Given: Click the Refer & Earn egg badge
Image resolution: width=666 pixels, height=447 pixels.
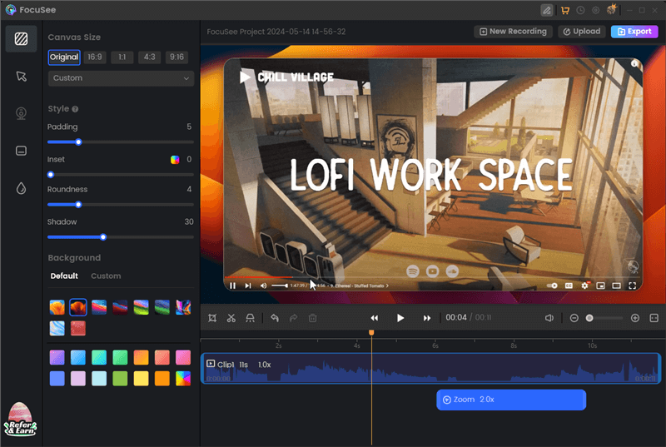Looking at the screenshot, I should click(20, 420).
